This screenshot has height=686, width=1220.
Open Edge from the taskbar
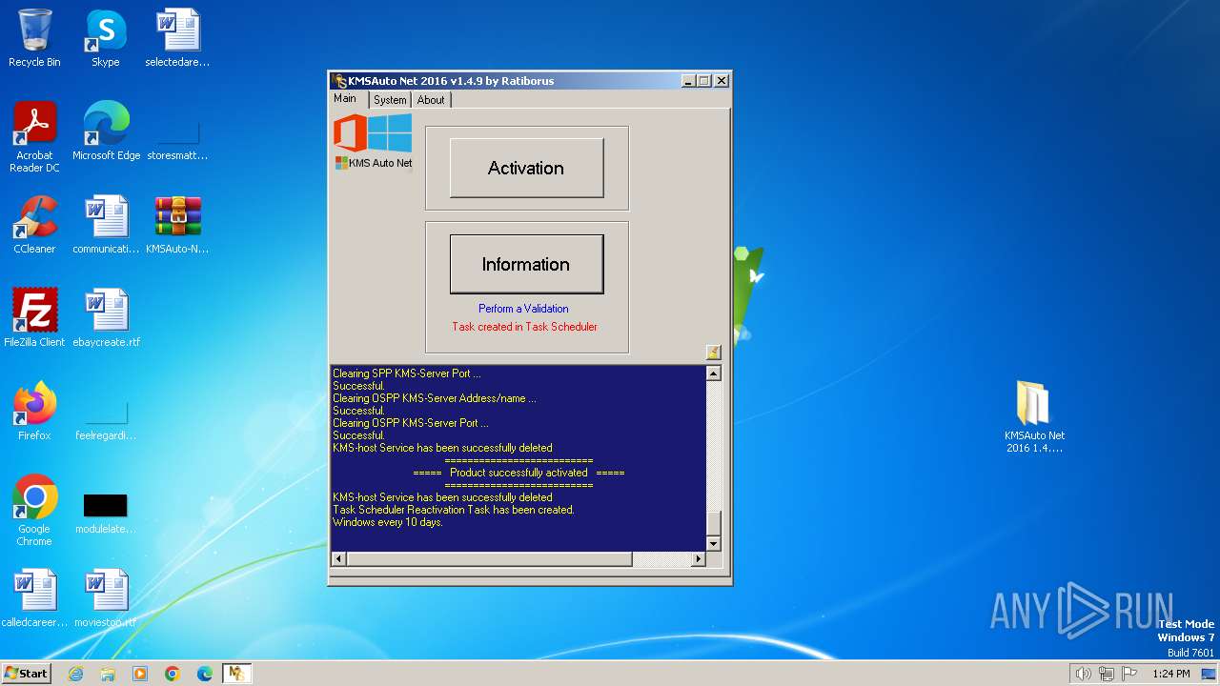coord(205,674)
